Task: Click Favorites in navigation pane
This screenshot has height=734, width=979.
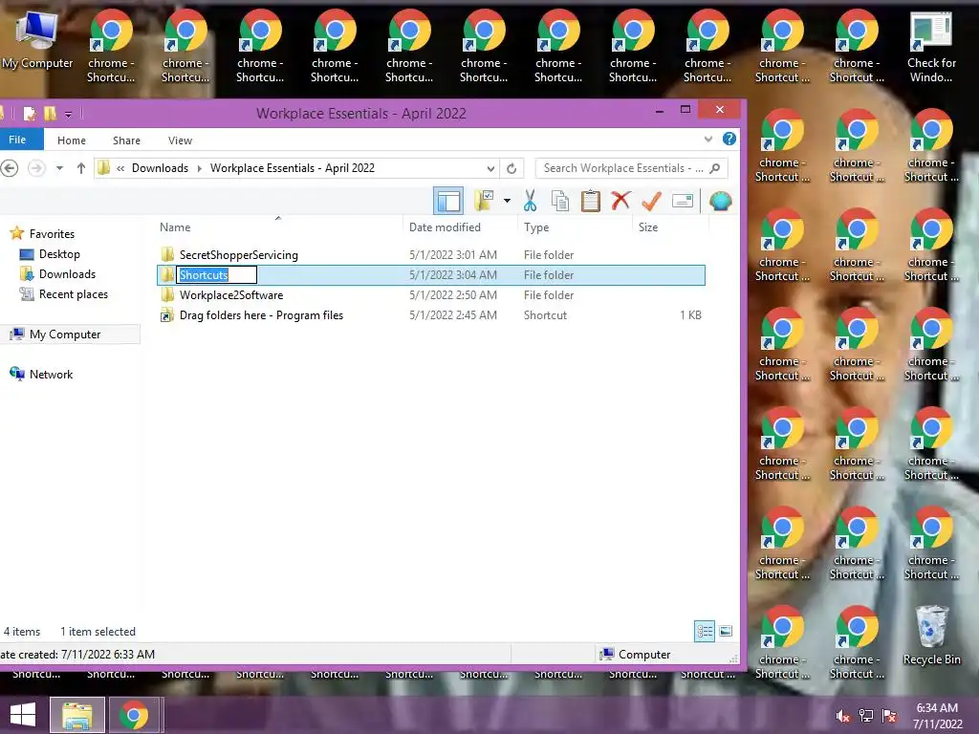Action: click(52, 234)
